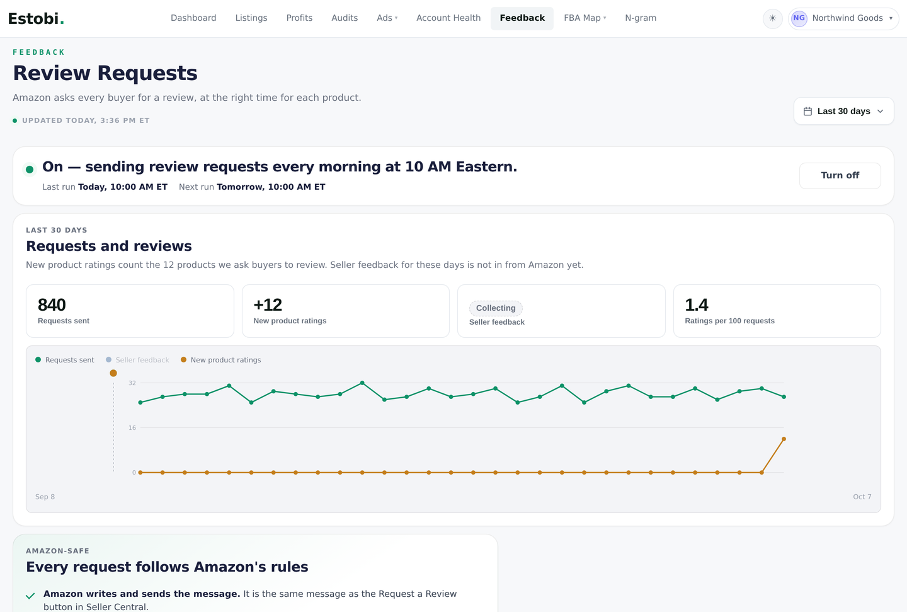
Task: Click the 'Sep 8' chart start date label
Action: click(45, 497)
